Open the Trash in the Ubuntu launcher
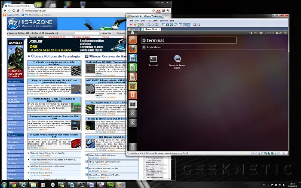 (x=132, y=147)
